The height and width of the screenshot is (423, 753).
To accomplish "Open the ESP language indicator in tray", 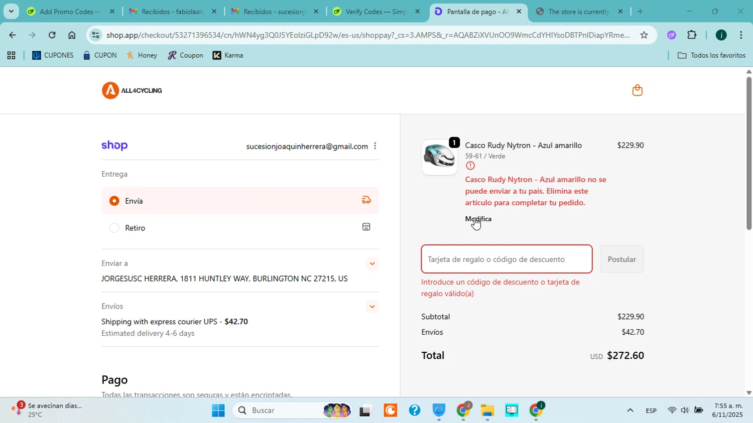I will (x=651, y=410).
